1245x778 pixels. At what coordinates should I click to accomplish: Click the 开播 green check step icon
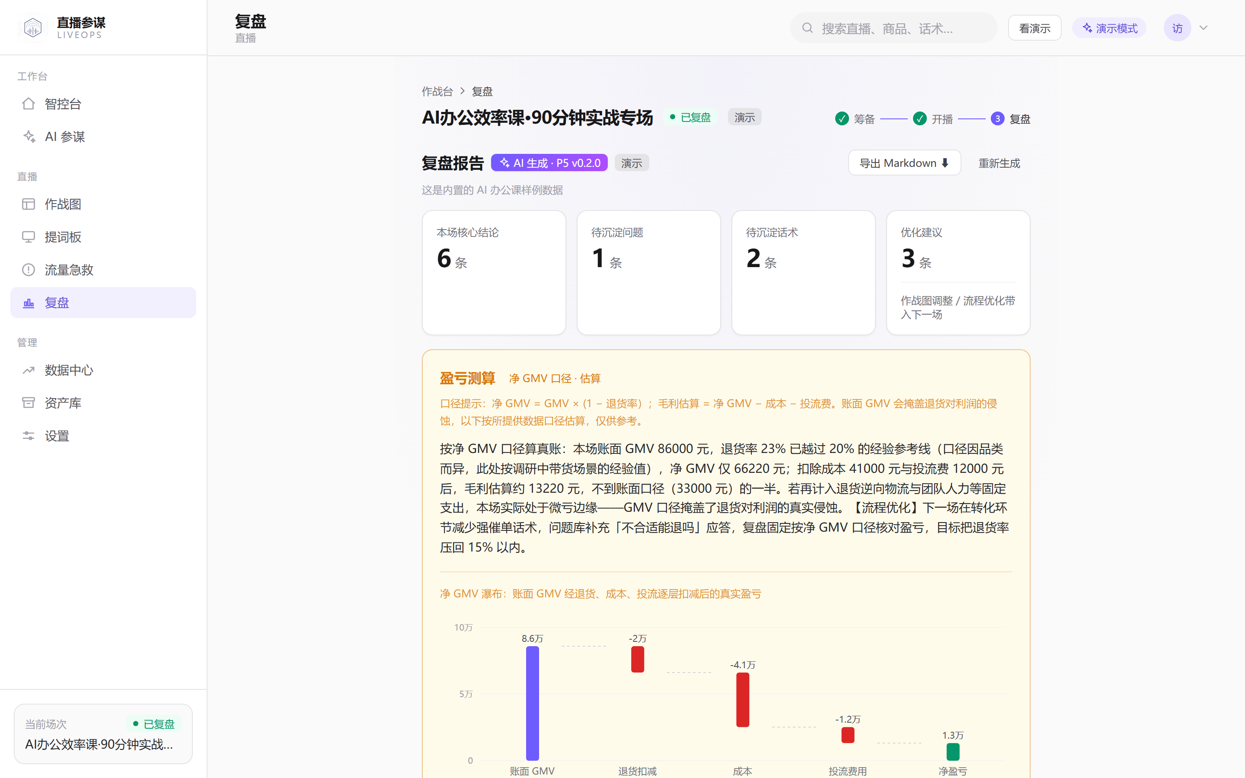(920, 119)
